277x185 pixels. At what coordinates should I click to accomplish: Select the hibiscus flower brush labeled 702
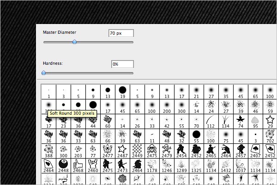point(270,136)
